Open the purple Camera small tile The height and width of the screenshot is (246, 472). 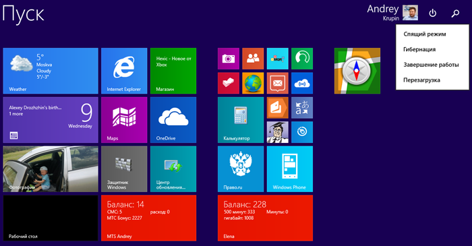pyautogui.click(x=229, y=59)
